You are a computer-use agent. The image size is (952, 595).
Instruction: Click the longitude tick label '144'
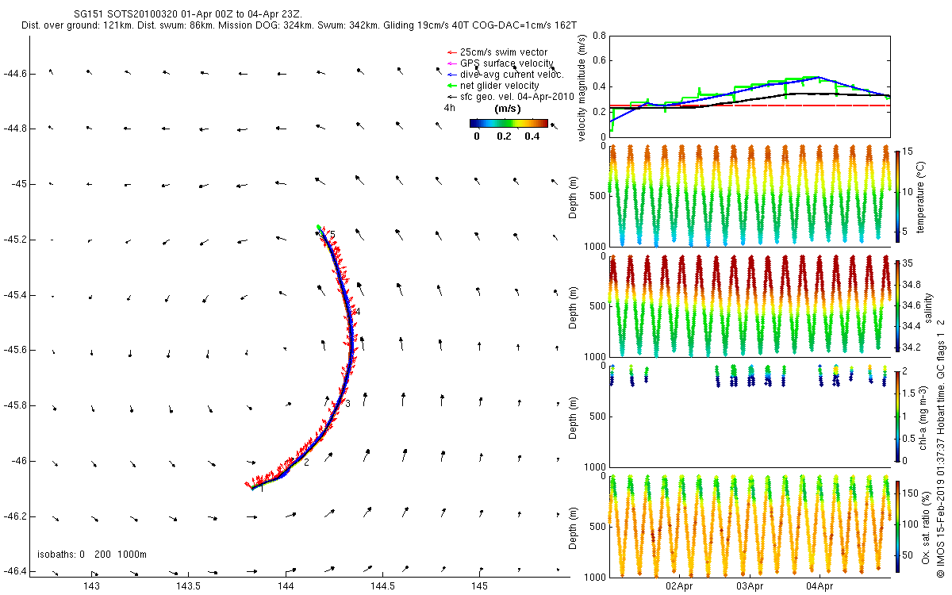tap(286, 585)
